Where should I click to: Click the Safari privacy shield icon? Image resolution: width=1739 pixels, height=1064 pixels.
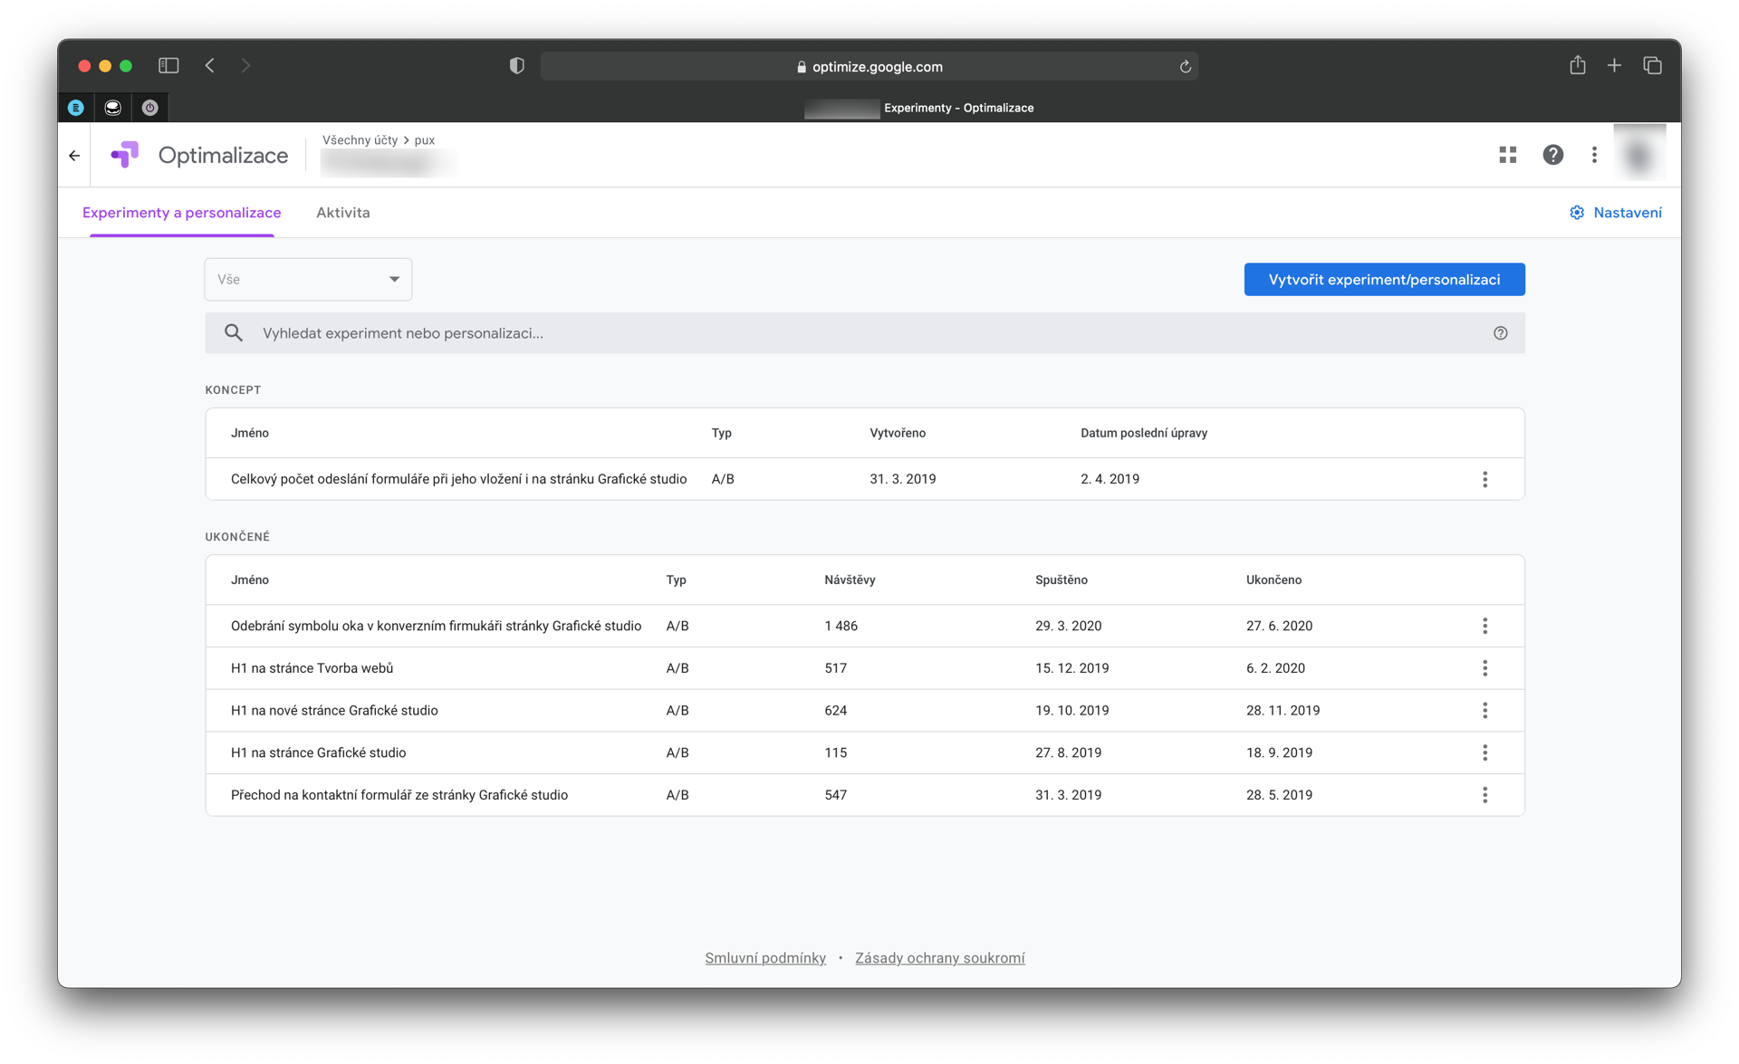(516, 65)
